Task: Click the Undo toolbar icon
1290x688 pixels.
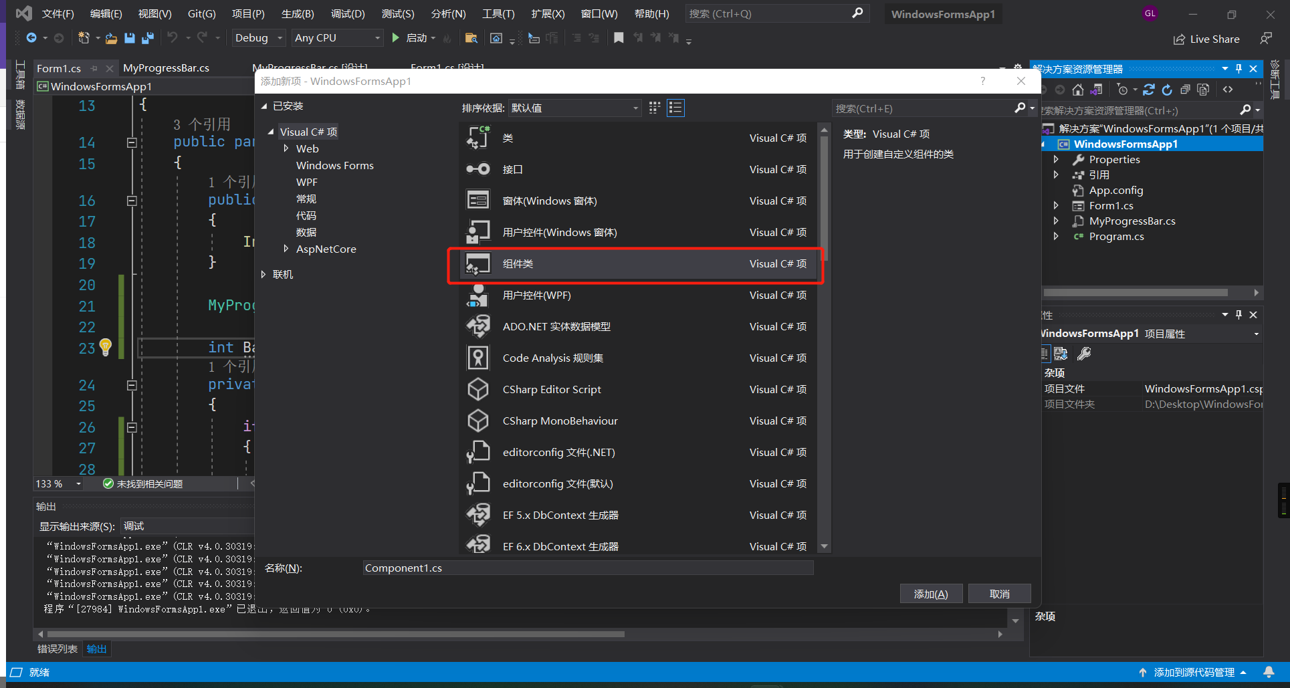Action: pos(173,38)
